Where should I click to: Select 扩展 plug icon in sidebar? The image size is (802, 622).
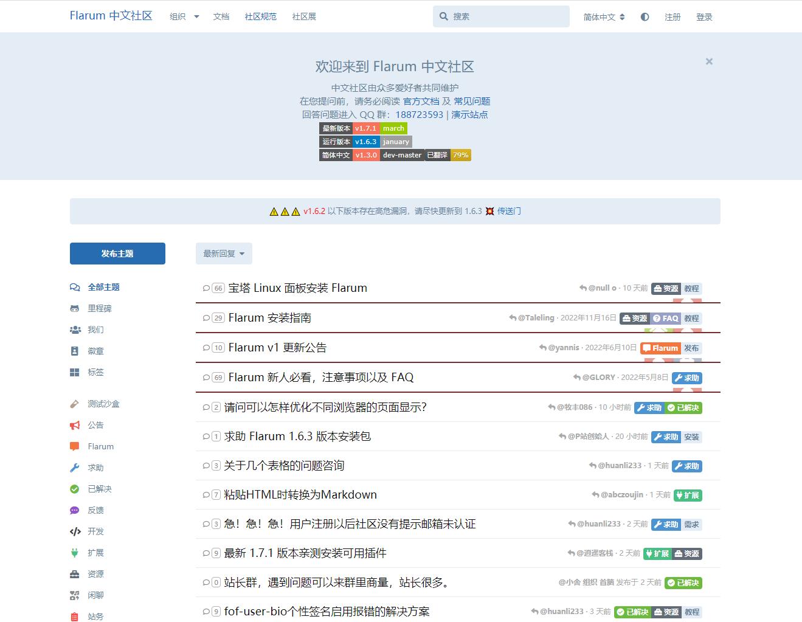pos(75,553)
